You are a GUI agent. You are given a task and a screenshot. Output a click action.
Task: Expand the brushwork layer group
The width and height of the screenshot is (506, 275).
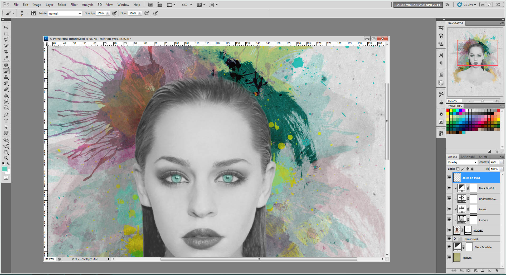coord(455,239)
